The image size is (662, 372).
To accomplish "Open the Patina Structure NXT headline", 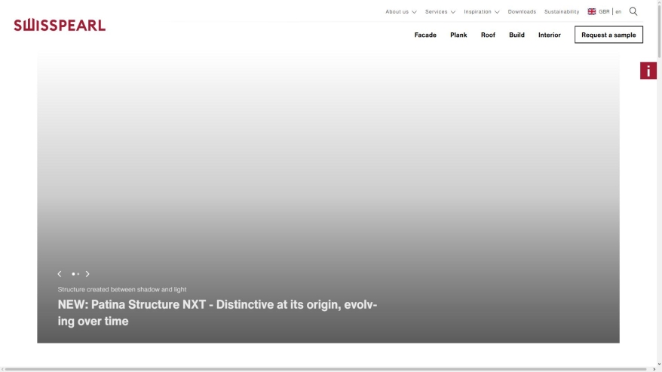I will [x=217, y=313].
